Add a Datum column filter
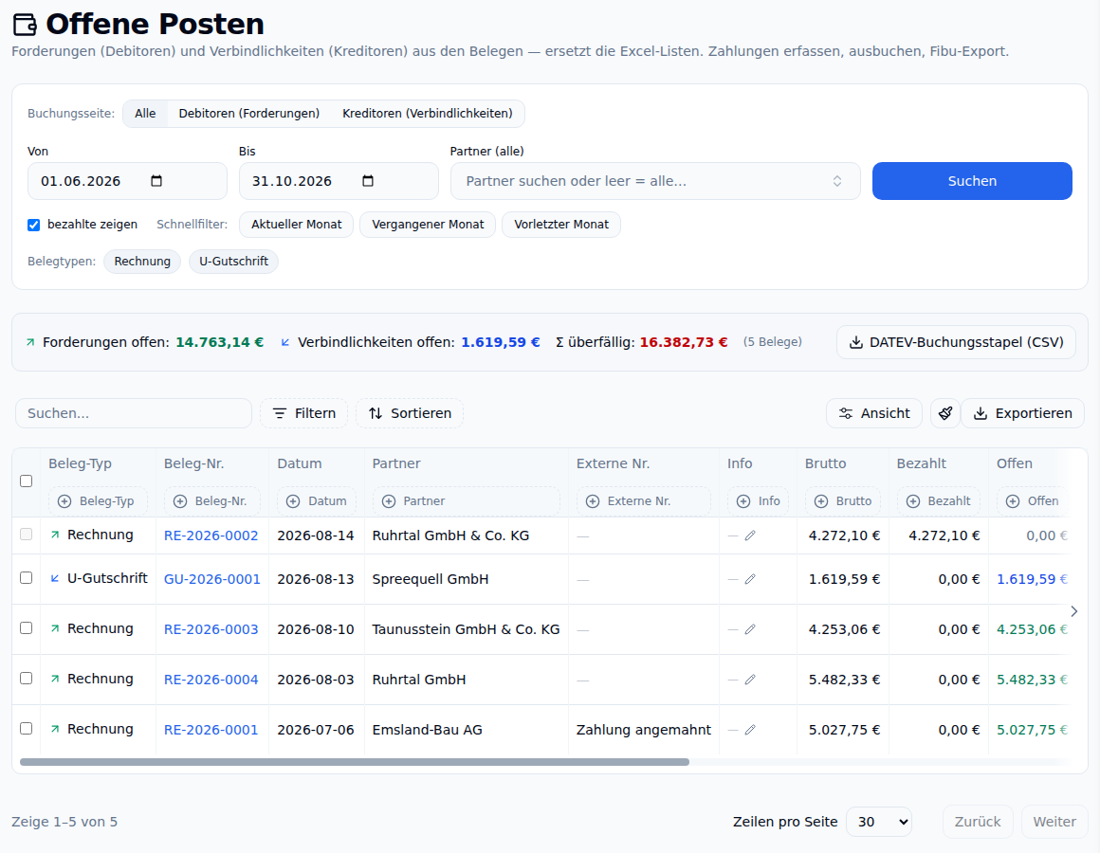Image resolution: width=1100 pixels, height=853 pixels. pyautogui.click(x=317, y=501)
